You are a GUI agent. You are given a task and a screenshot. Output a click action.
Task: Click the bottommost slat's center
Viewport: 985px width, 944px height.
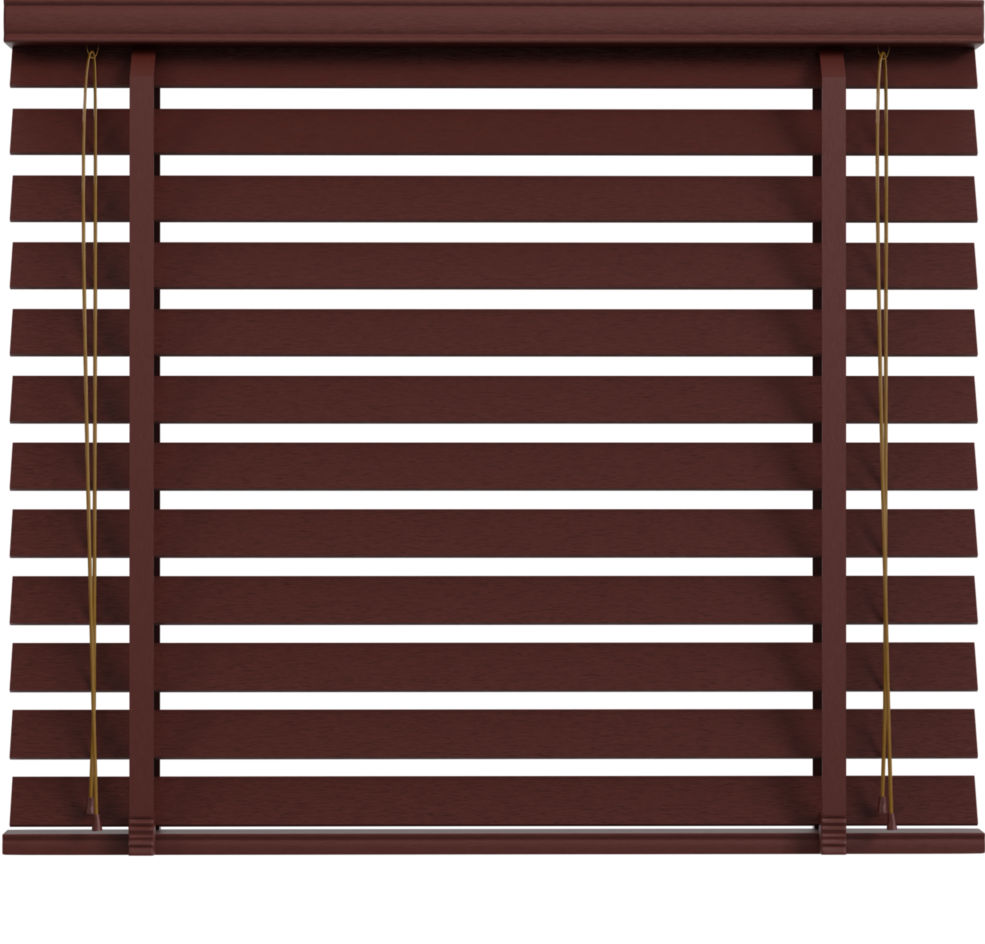pos(492,801)
